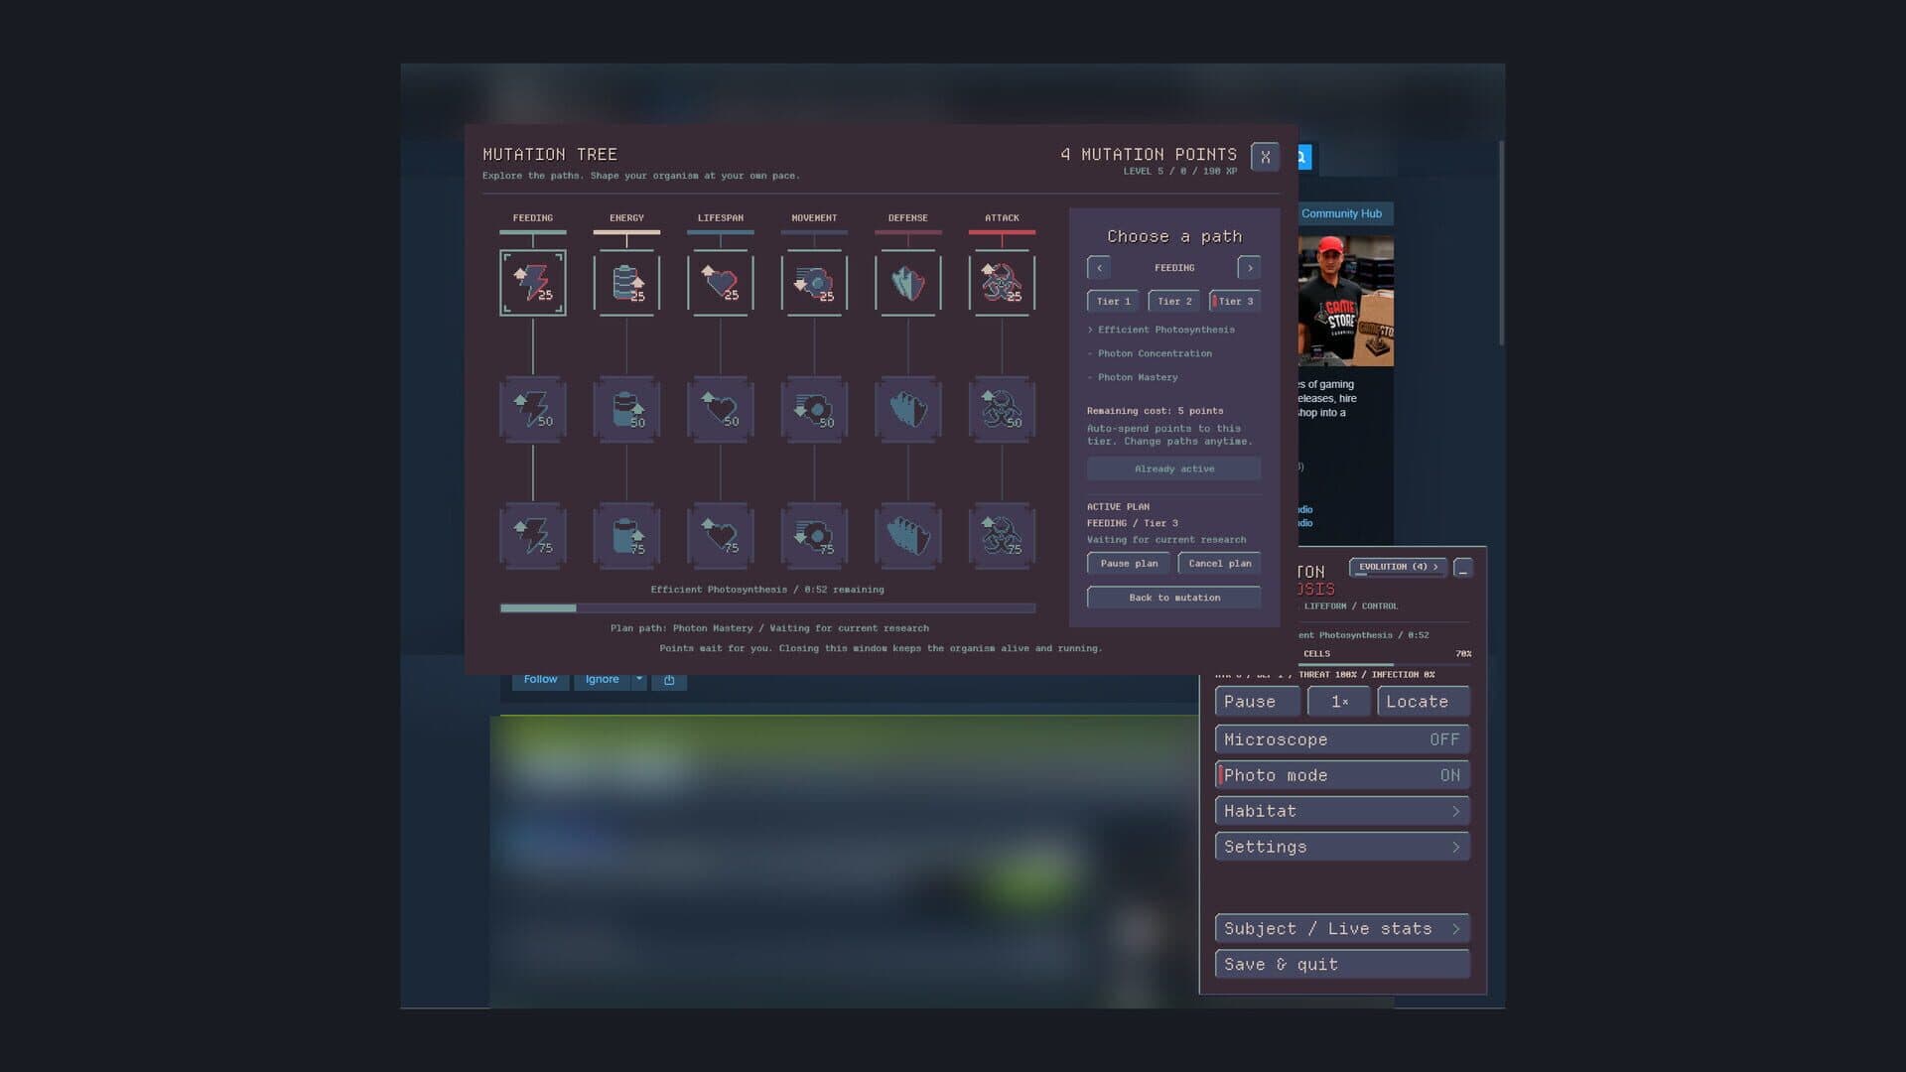Click Save & quit button
The width and height of the screenshot is (1906, 1072).
(1342, 965)
